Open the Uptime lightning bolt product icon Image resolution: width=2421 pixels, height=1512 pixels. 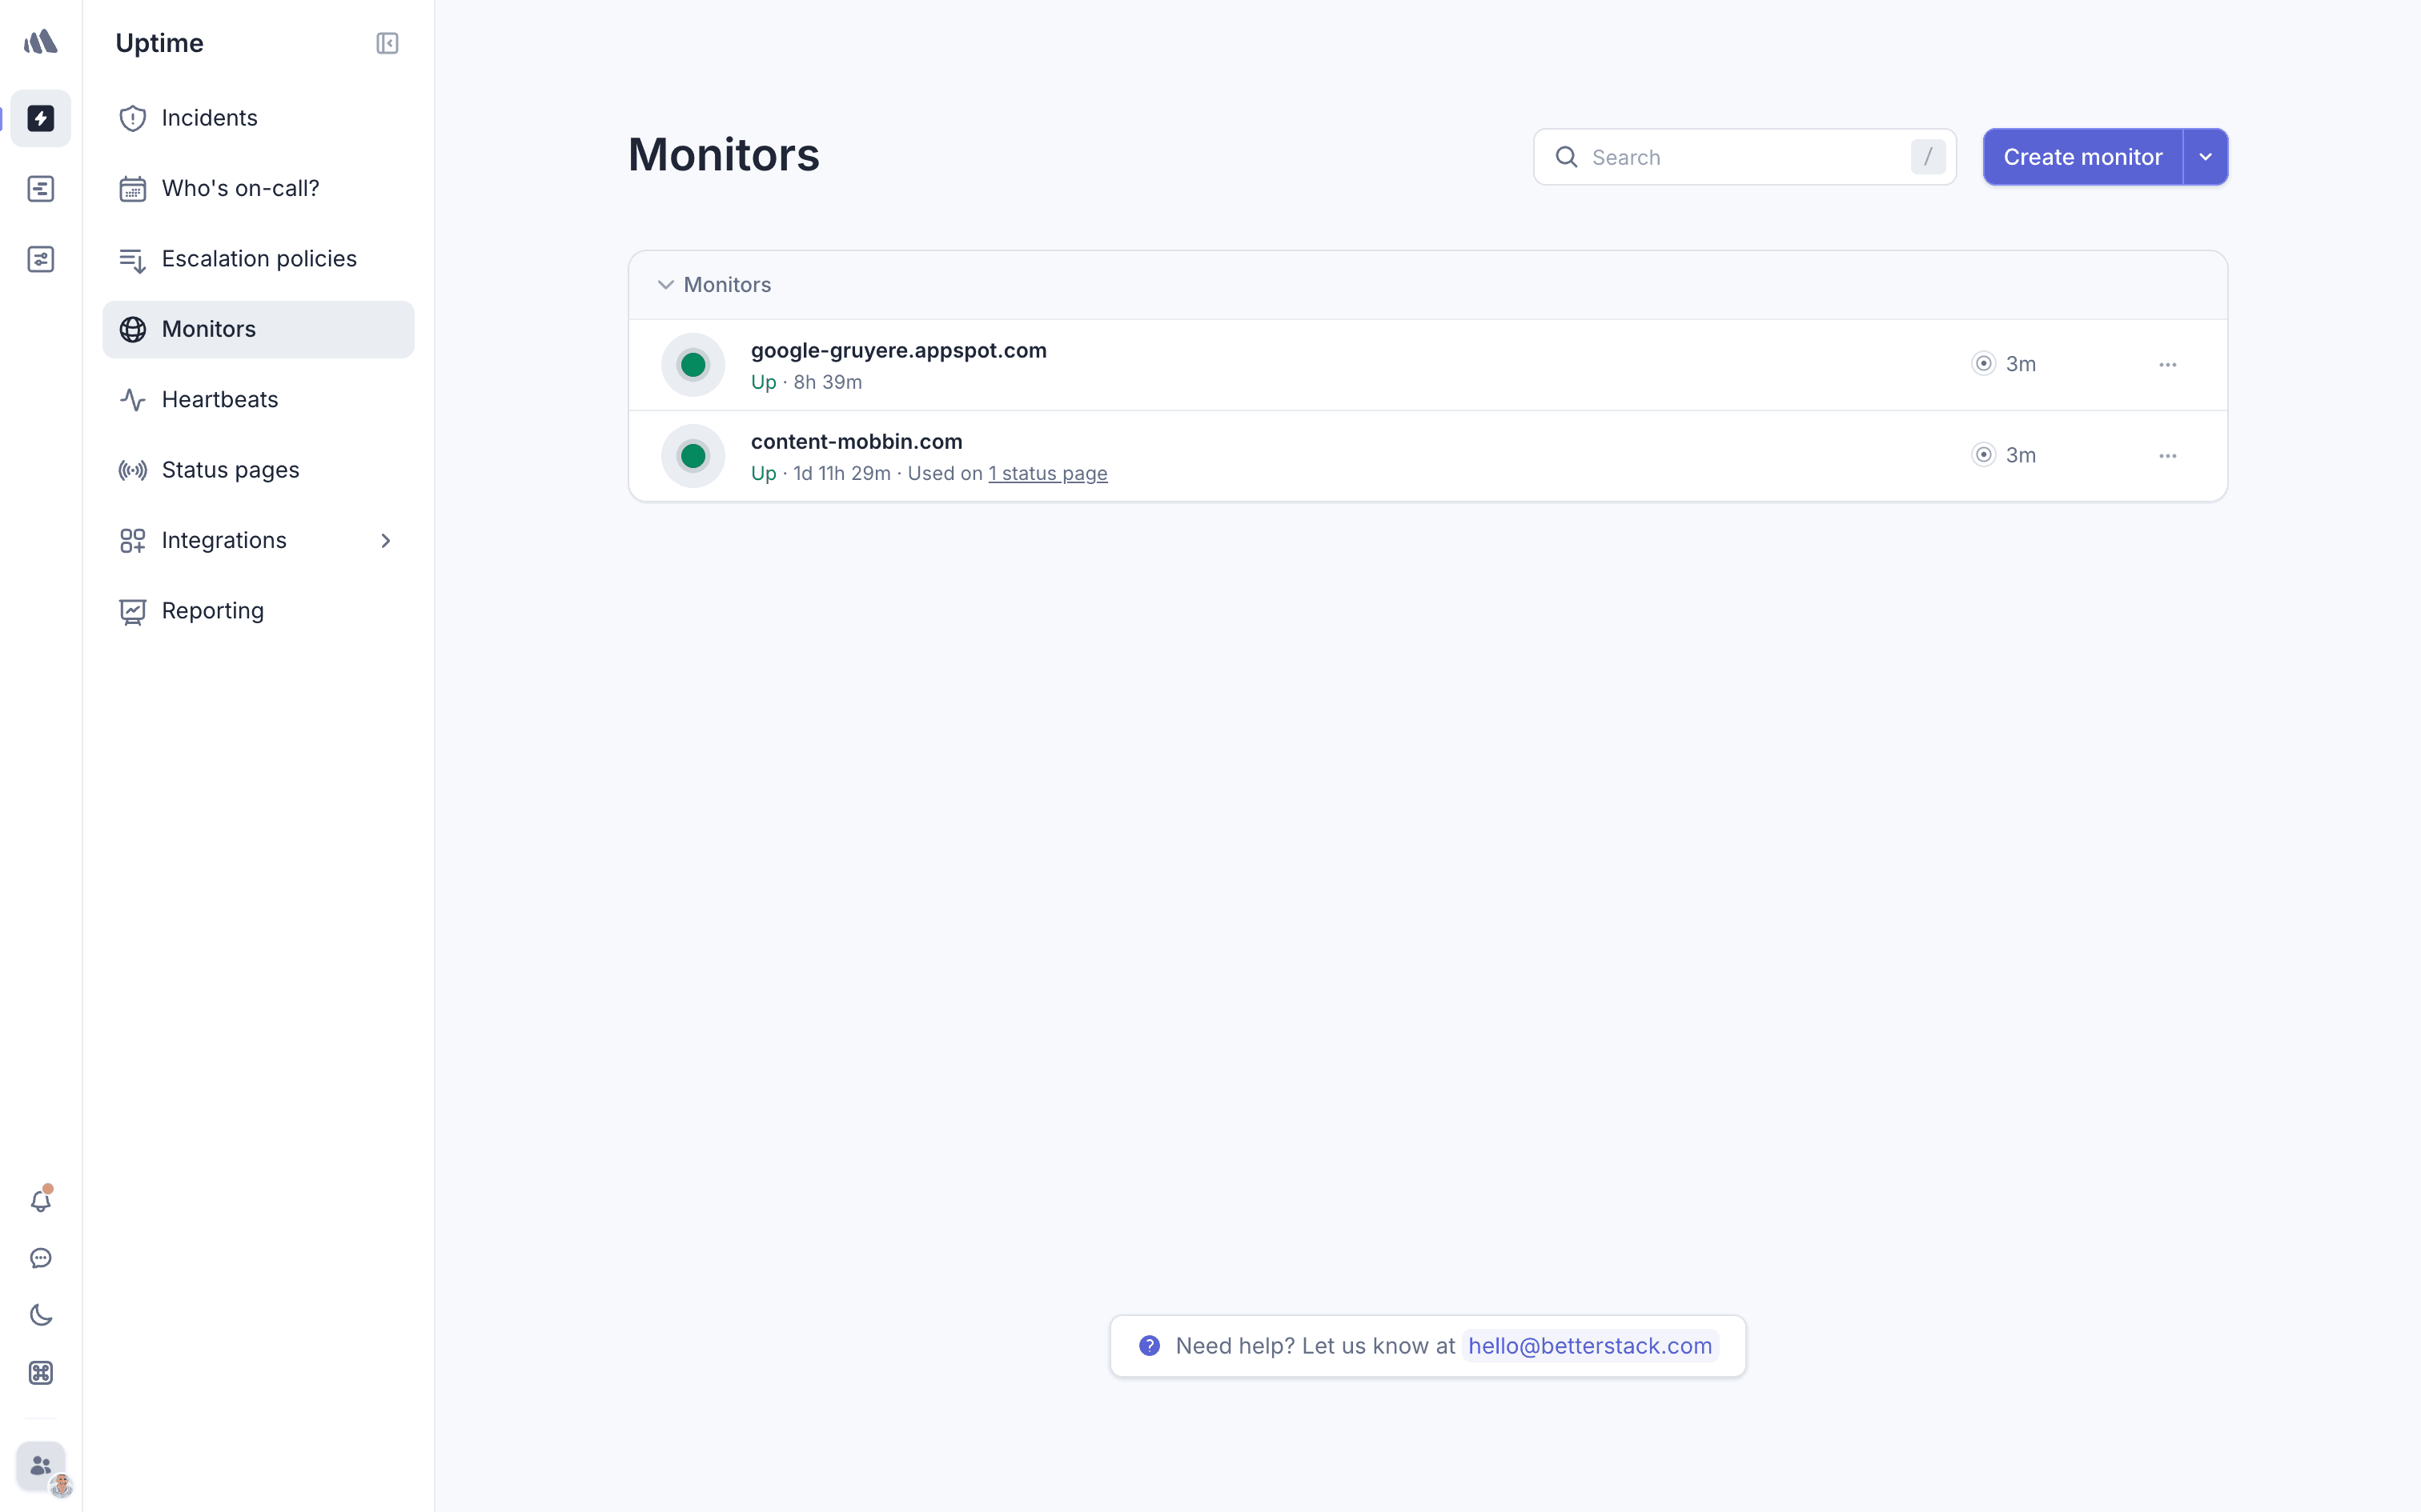41,118
